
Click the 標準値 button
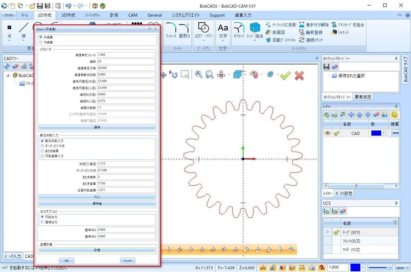97,203
